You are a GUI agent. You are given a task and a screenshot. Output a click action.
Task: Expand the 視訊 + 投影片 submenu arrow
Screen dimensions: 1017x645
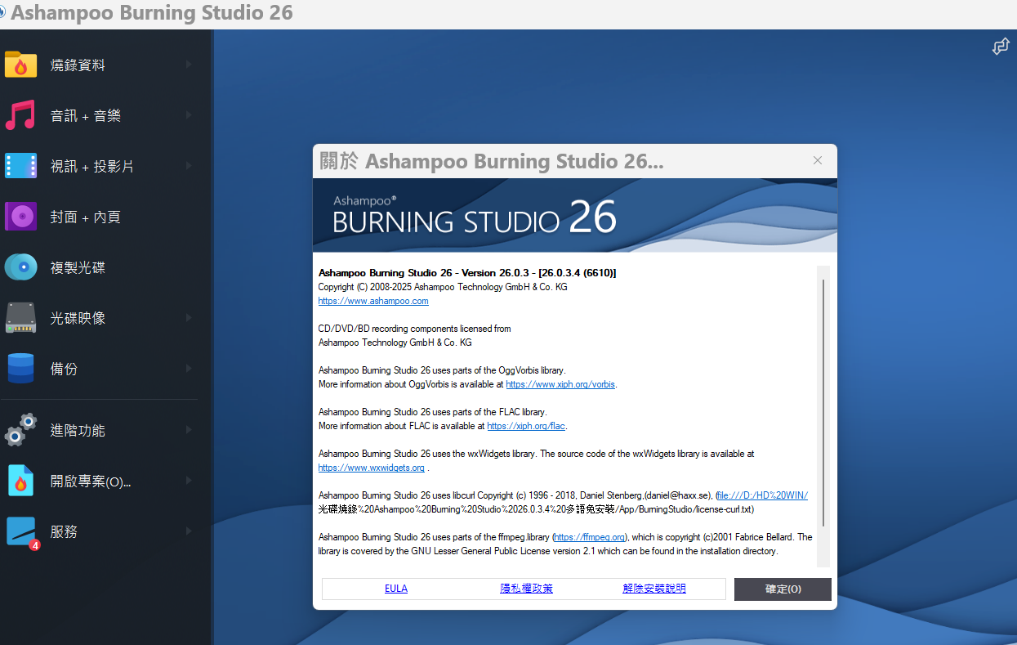pos(189,166)
